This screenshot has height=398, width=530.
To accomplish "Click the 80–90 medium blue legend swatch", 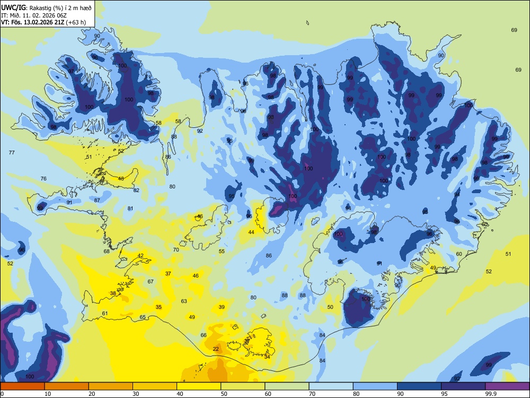I will pos(375,386).
